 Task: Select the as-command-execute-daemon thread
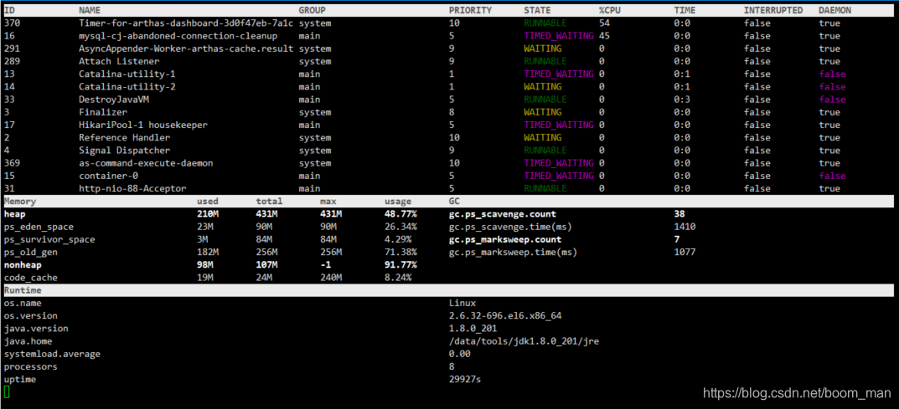point(146,163)
